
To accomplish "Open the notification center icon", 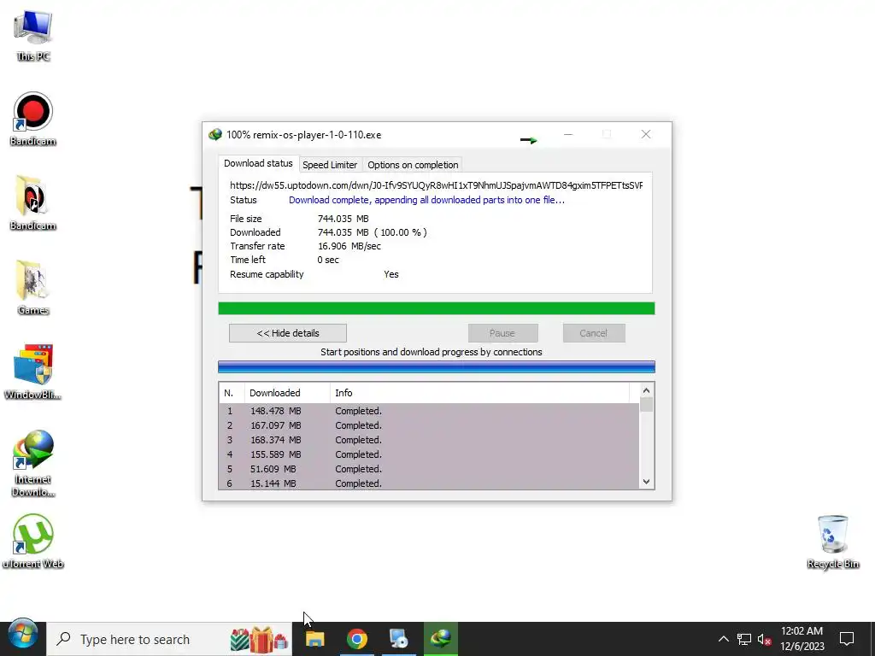I will pyautogui.click(x=847, y=639).
